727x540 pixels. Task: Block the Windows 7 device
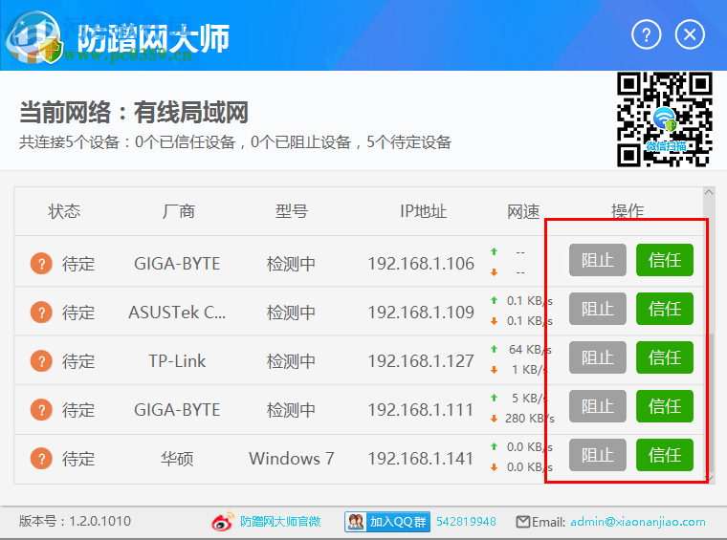(597, 455)
